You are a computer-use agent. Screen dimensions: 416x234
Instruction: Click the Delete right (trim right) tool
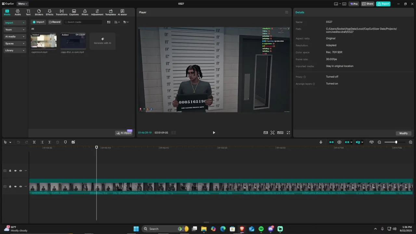pos(50,142)
